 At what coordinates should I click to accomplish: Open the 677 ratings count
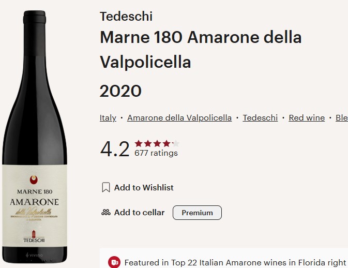tap(156, 153)
